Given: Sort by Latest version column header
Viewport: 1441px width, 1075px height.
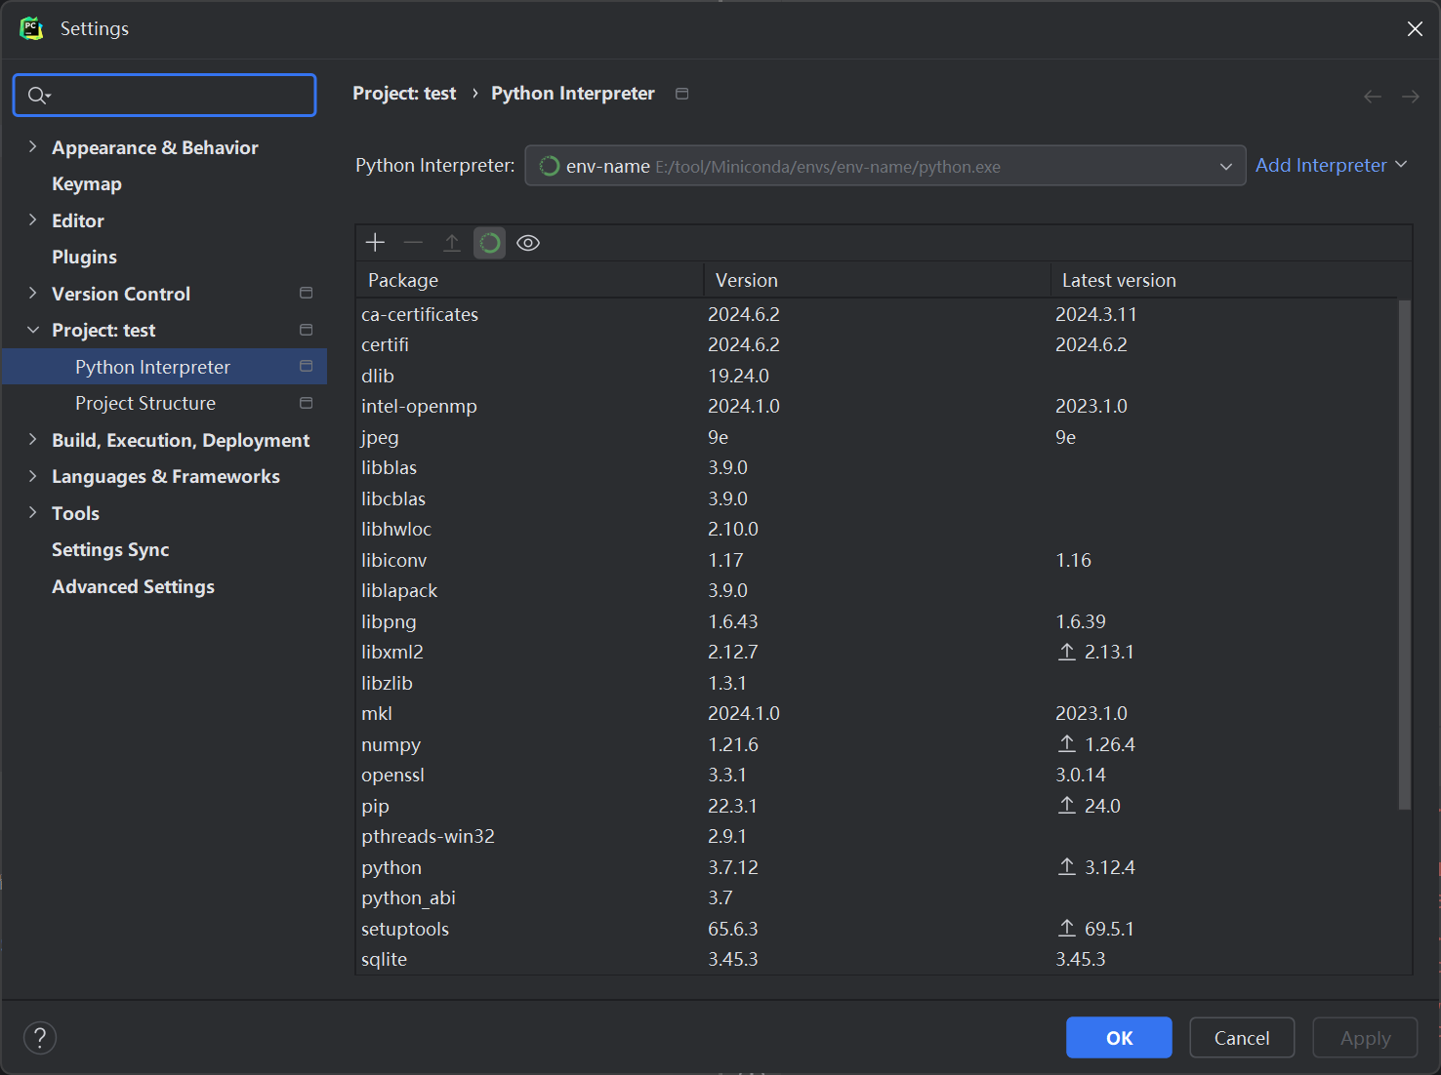Looking at the screenshot, I should pyautogui.click(x=1230, y=280).
